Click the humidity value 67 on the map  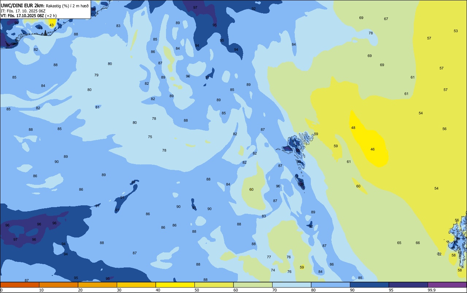(x=386, y=19)
